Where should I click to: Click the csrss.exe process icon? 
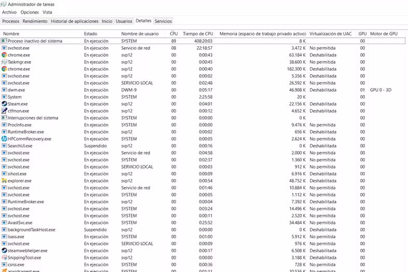4,264
